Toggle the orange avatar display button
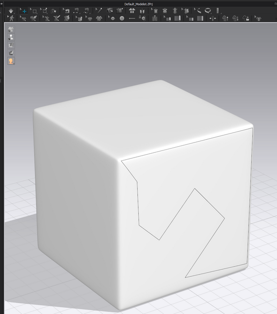 (11, 61)
